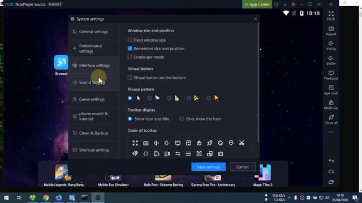The height and width of the screenshot is (203, 362).
Task: Select Only show the icon option
Action: click(x=182, y=119)
